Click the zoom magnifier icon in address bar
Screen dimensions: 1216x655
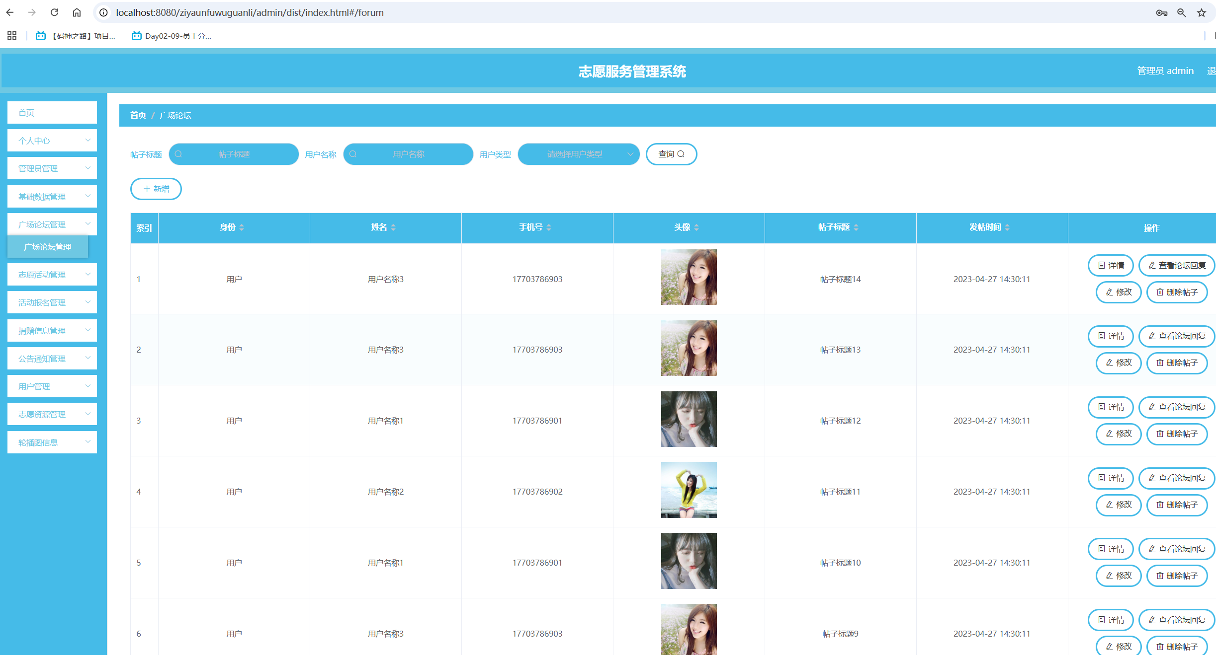[x=1182, y=13]
